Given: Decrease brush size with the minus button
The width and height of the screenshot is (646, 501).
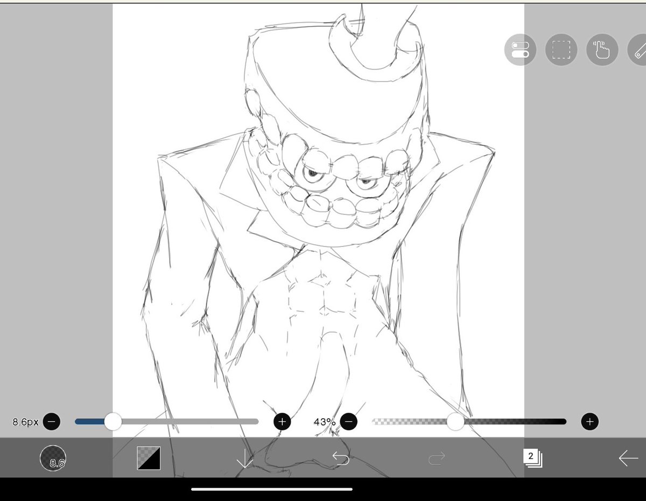Looking at the screenshot, I should 51,422.
